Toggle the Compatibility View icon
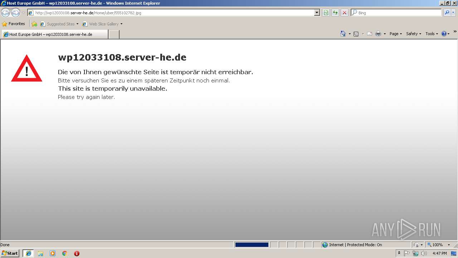The height and width of the screenshot is (258, 458). coord(326,13)
